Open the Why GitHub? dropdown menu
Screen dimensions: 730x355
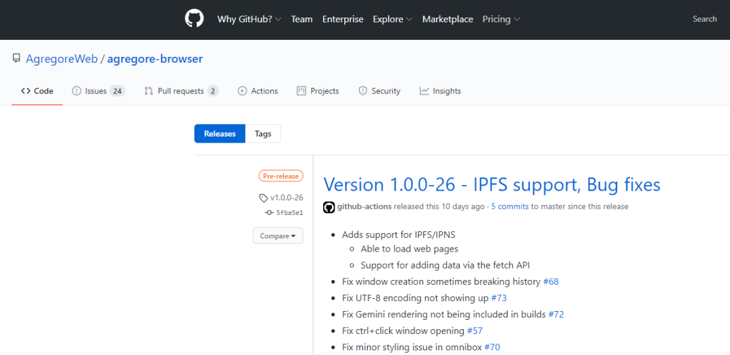(x=249, y=19)
